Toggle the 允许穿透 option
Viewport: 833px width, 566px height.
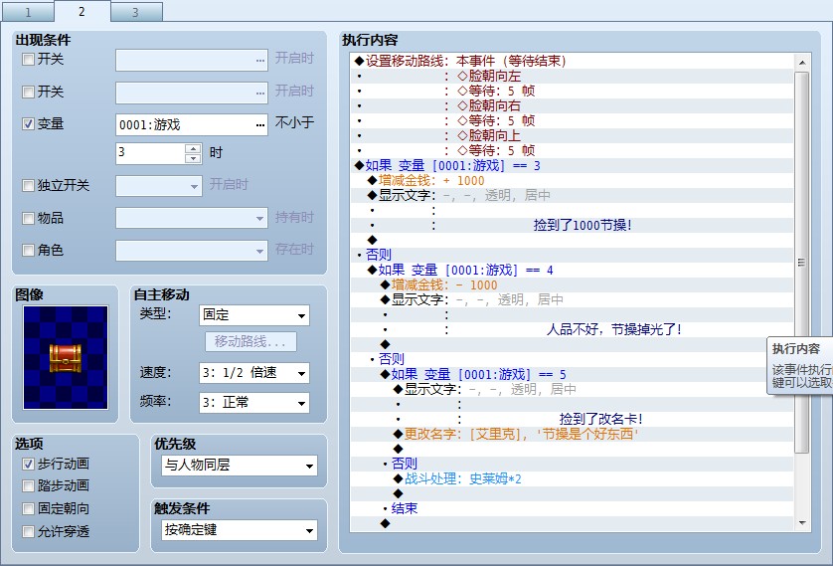pyautogui.click(x=28, y=531)
